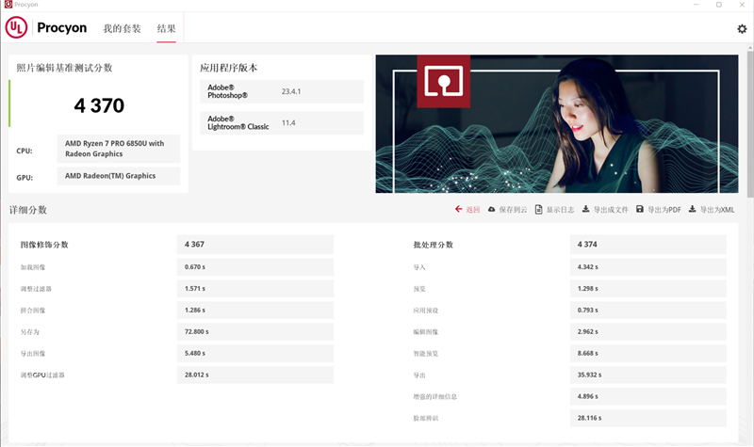Click the 增强的详细信息 label
754x447 pixels.
[x=435, y=397]
